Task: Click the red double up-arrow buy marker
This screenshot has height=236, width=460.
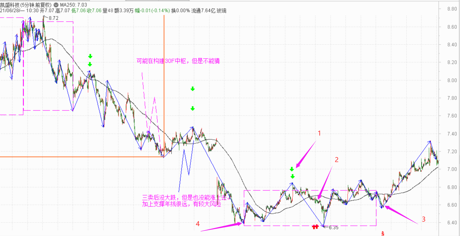Action: point(315,227)
